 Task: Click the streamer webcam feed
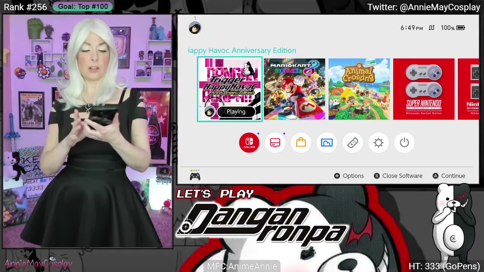click(88, 131)
